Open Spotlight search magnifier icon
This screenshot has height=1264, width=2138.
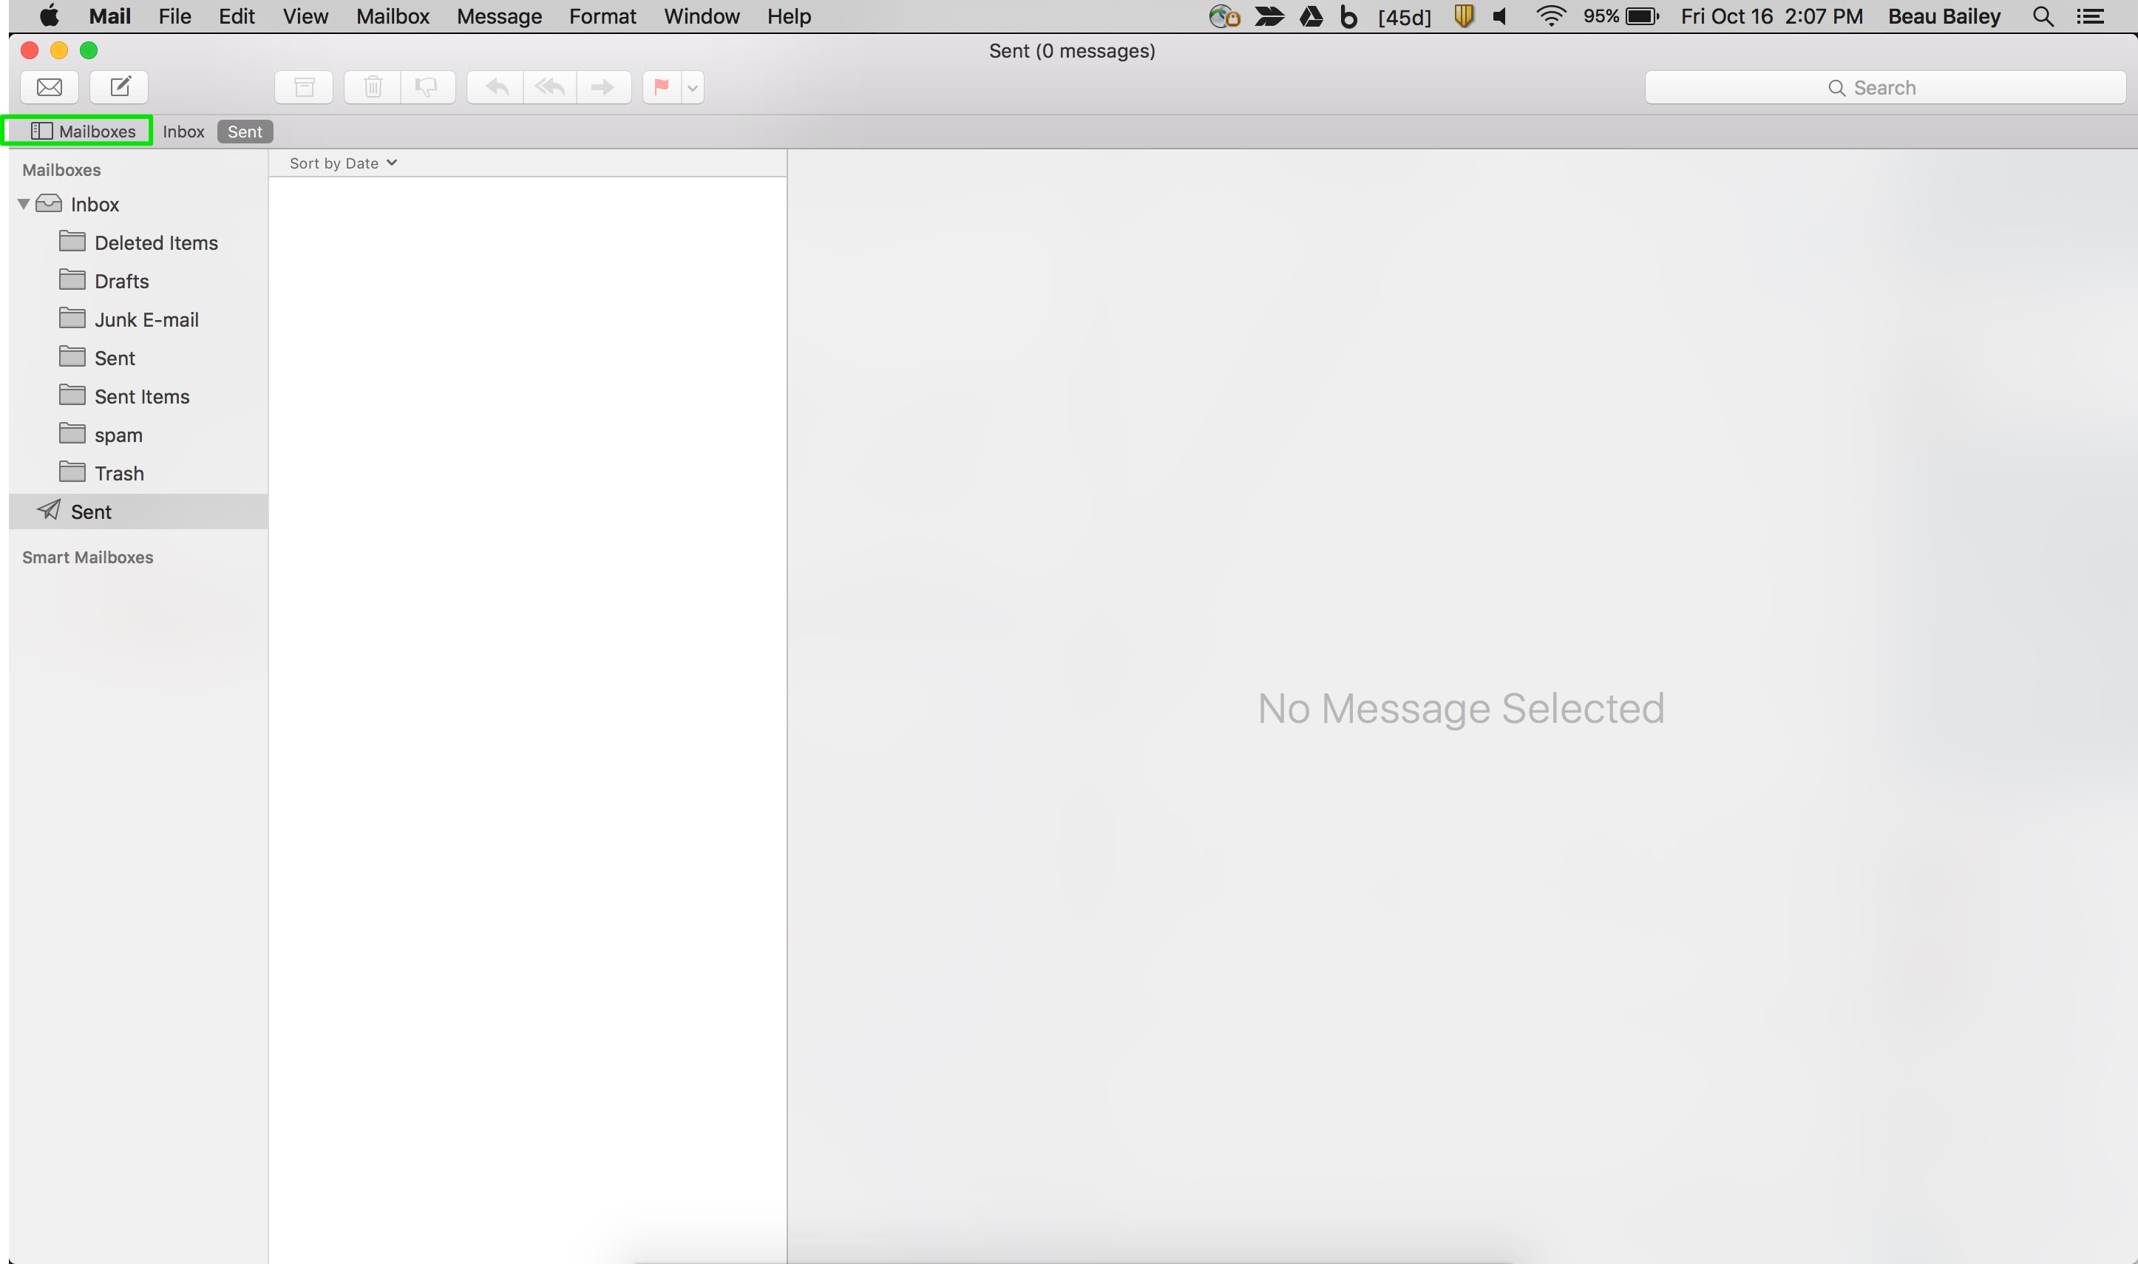[x=2043, y=16]
